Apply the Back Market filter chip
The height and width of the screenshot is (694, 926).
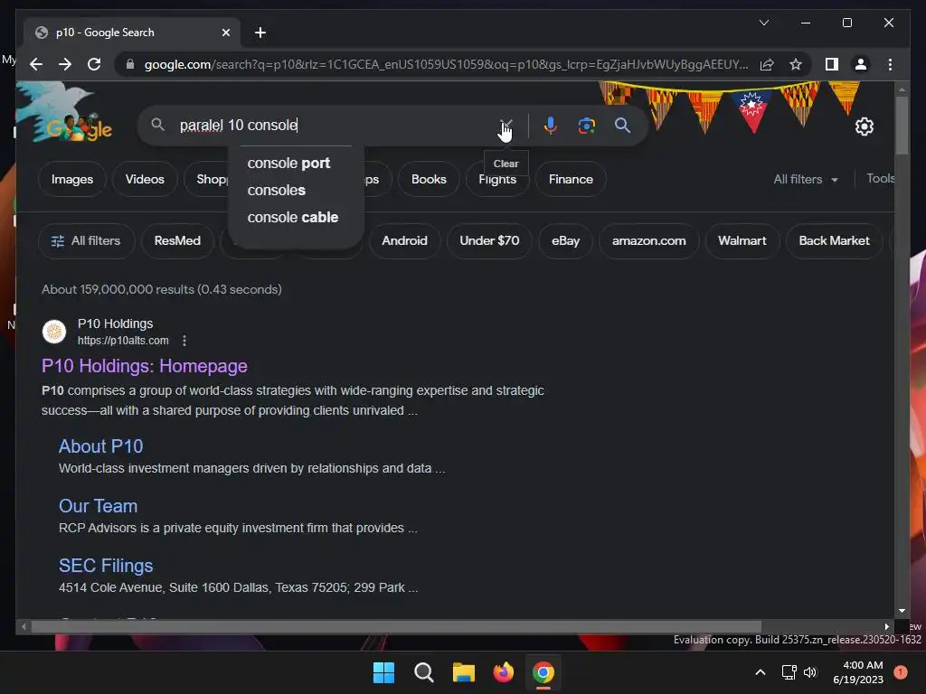[x=834, y=240]
